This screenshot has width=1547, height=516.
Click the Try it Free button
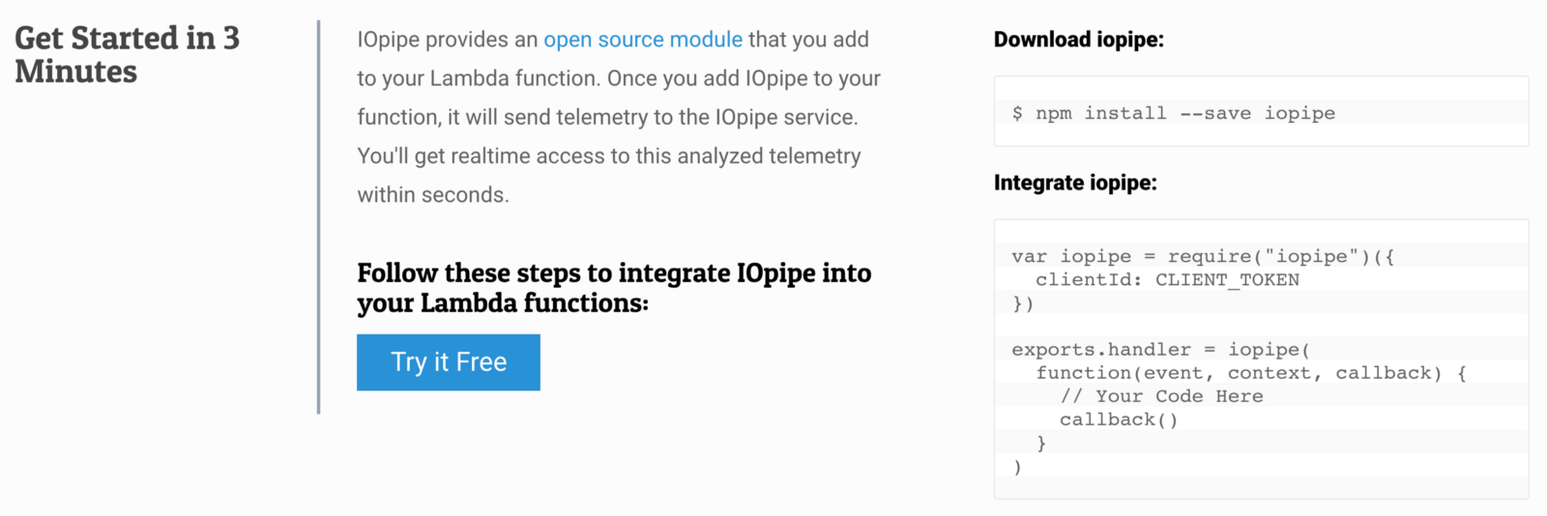449,362
